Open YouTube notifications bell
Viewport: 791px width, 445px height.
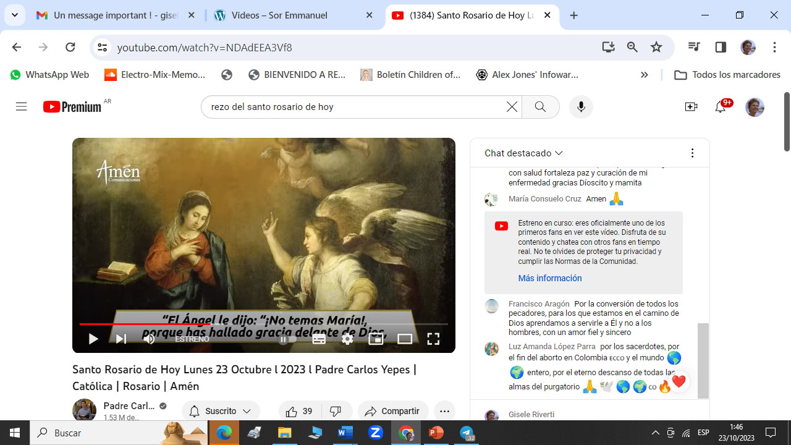click(x=720, y=107)
